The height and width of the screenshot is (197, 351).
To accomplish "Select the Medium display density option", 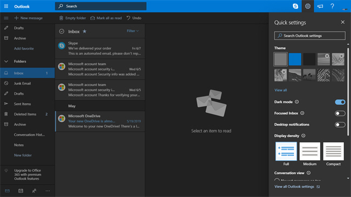I will (x=310, y=151).
